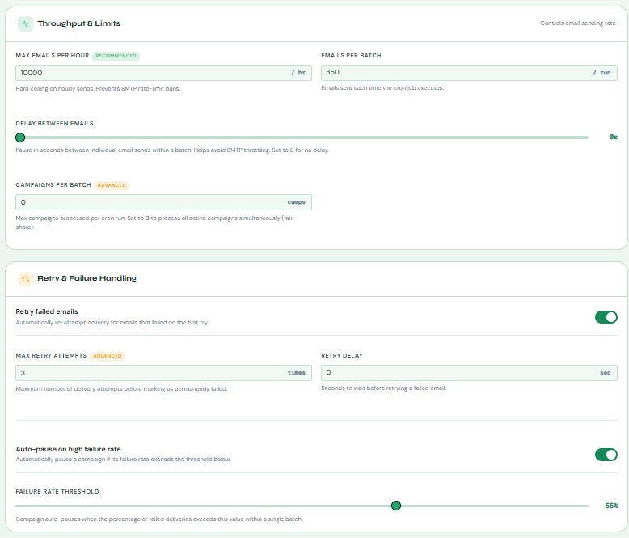Click the 'Auto-pause on high failure rate' label
The image size is (629, 538).
click(68, 449)
